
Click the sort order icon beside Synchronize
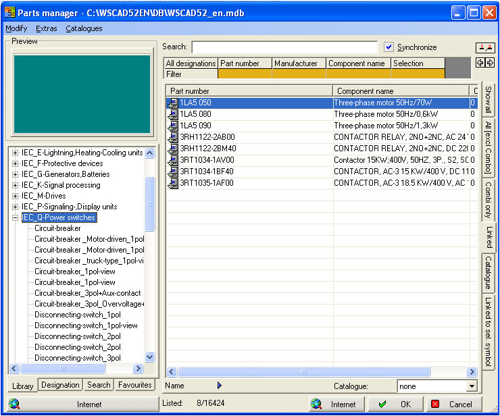485,48
